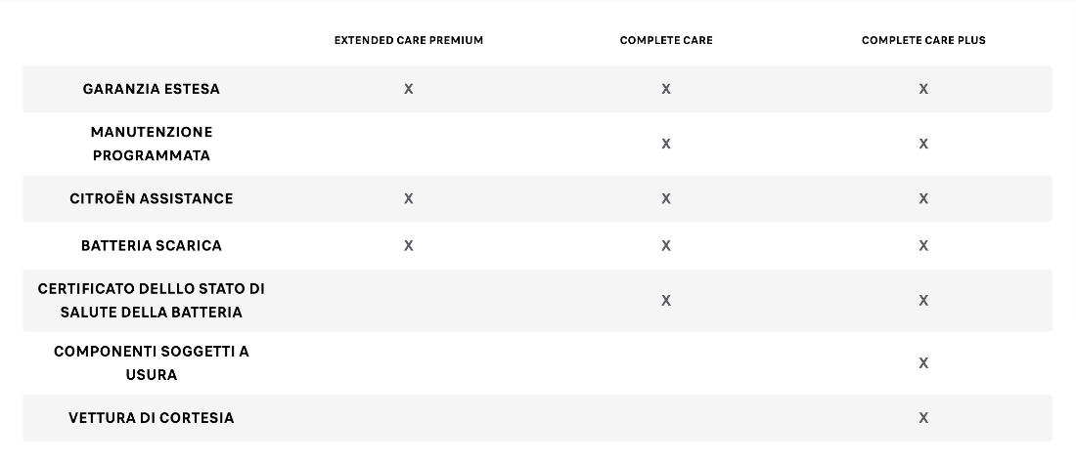Click the Batteria Scarica row label
The height and width of the screenshot is (463, 1076).
pos(151,246)
